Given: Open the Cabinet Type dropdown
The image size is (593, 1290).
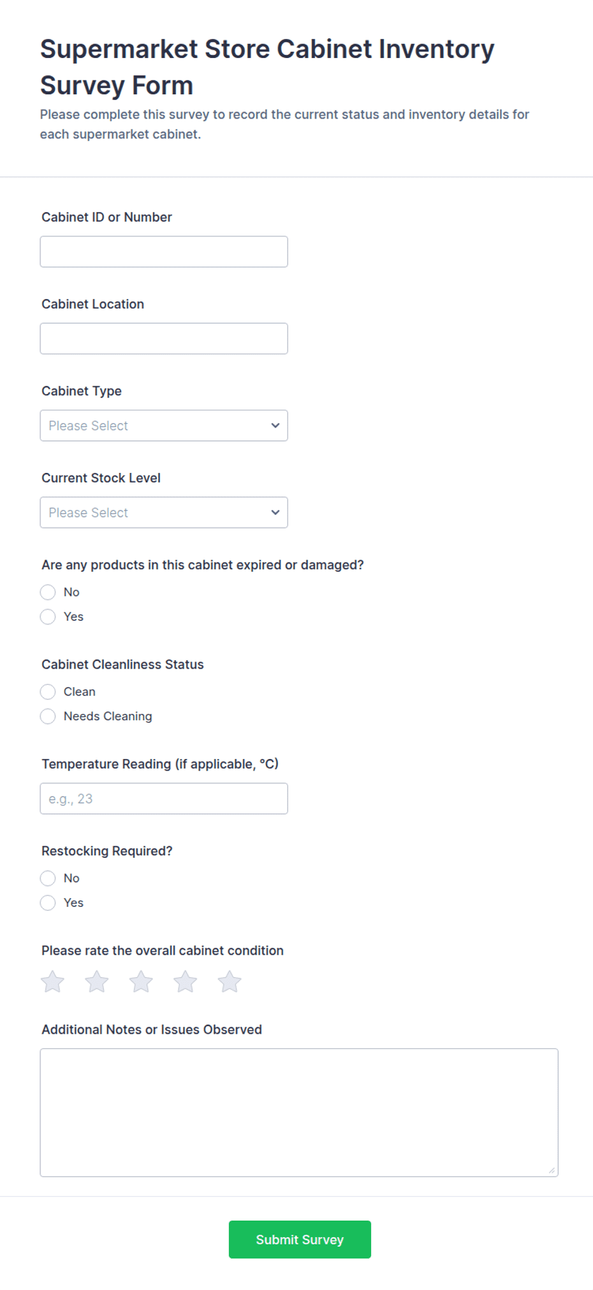Looking at the screenshot, I should (164, 426).
